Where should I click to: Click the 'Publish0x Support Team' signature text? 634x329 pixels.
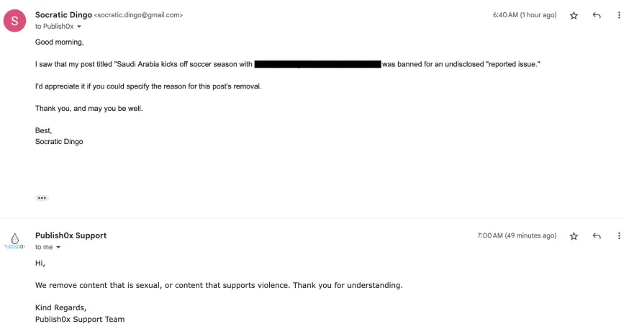click(80, 320)
